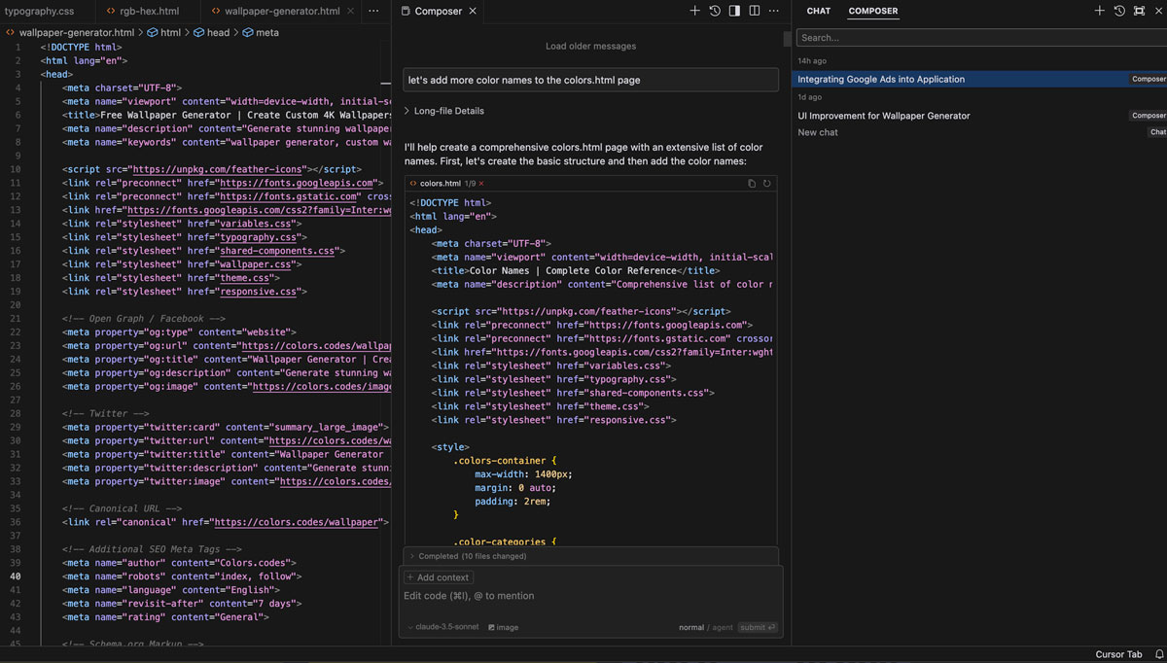Switch composer to agent mode
The image size is (1167, 663).
(x=723, y=627)
